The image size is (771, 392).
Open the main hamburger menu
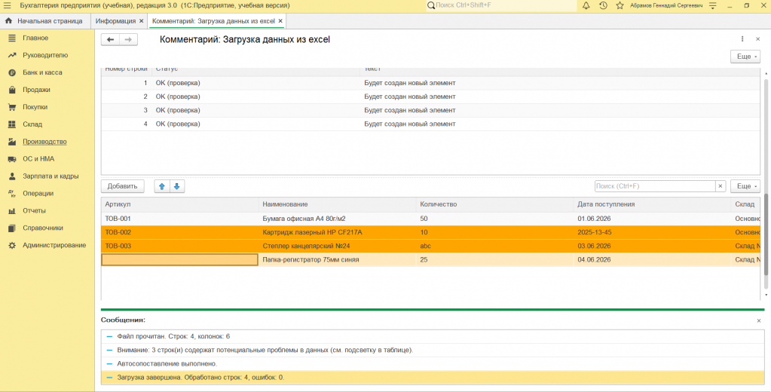pyautogui.click(x=7, y=5)
